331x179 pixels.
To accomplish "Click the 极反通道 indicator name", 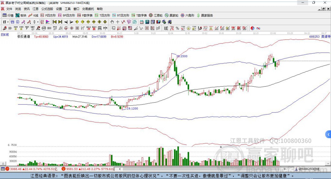I will [24, 37].
